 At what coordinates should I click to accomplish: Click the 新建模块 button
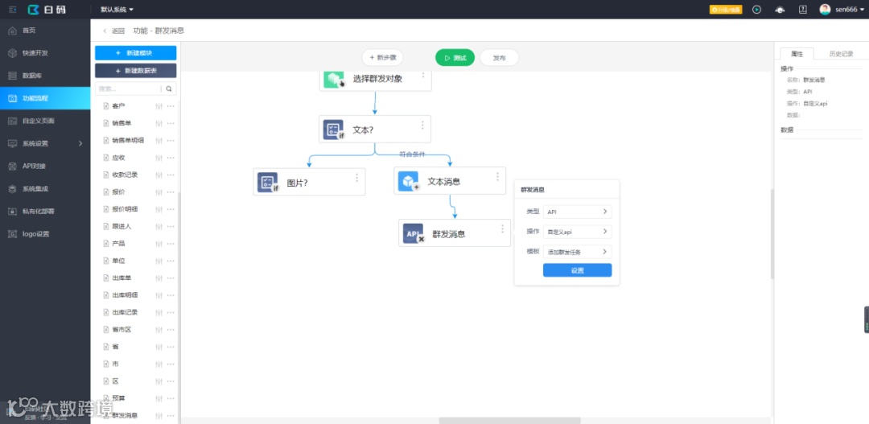[136, 52]
